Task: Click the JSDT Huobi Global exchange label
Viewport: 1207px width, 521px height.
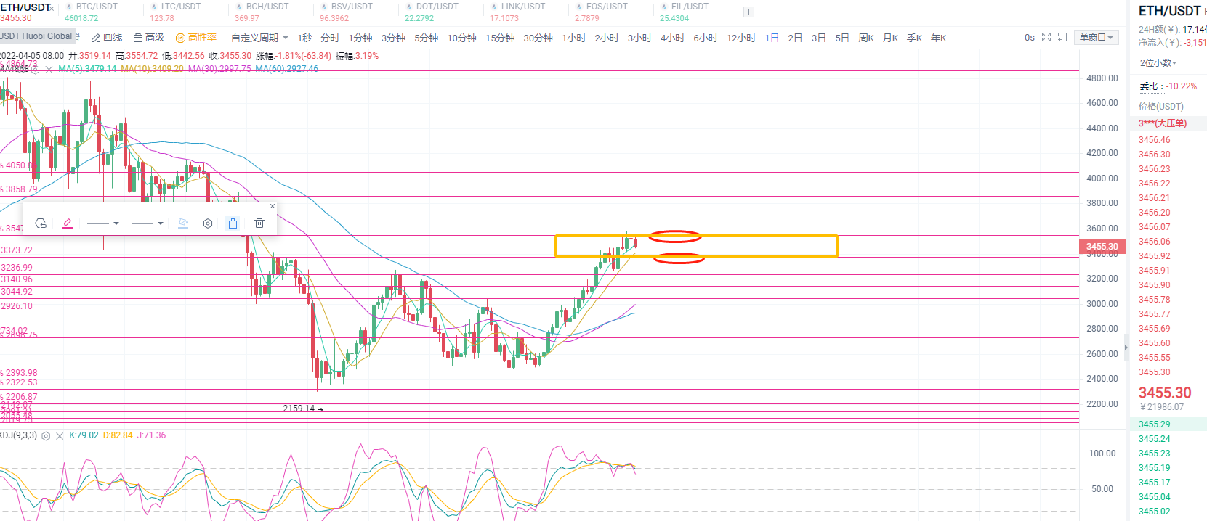Action: (x=37, y=36)
